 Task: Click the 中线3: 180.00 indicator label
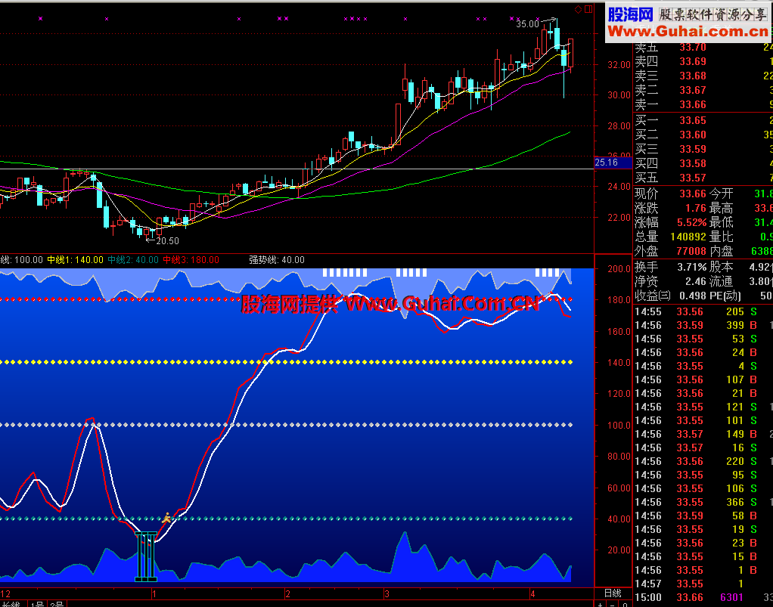click(x=191, y=259)
